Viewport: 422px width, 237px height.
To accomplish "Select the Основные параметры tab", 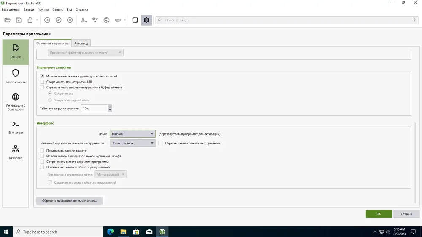I will [52, 43].
